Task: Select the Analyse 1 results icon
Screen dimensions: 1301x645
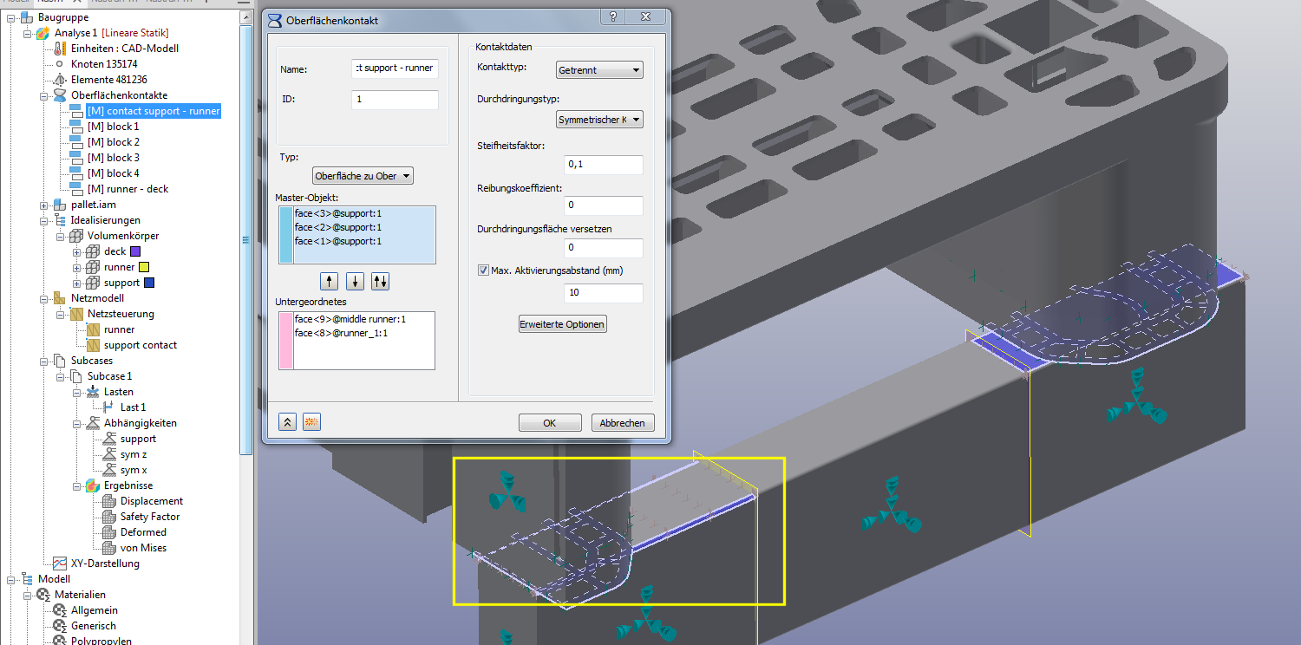Action: 41,32
